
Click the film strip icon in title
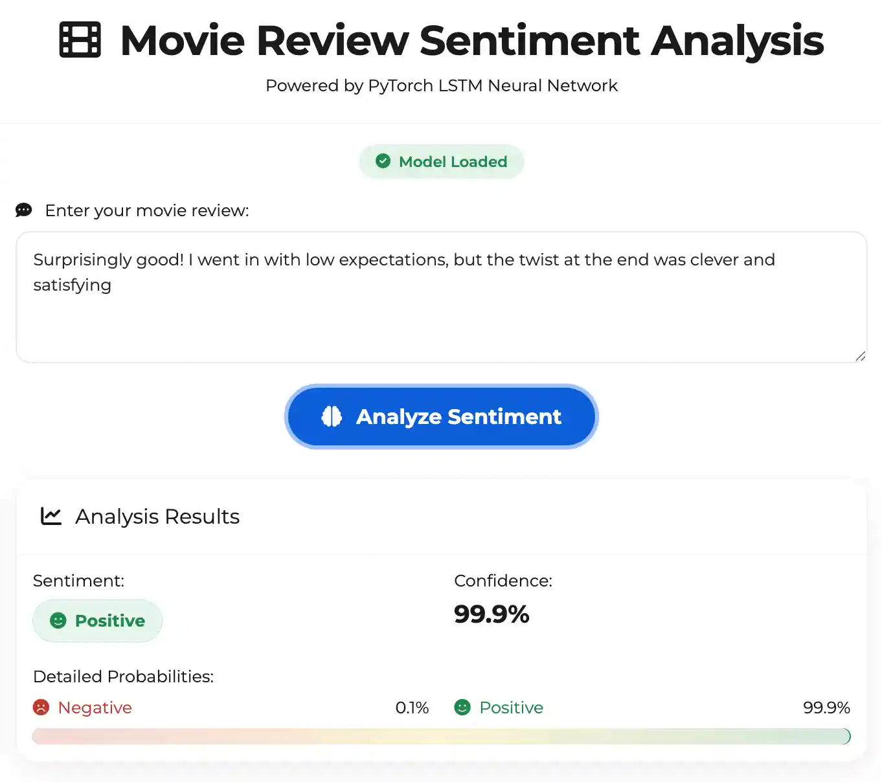[x=80, y=40]
